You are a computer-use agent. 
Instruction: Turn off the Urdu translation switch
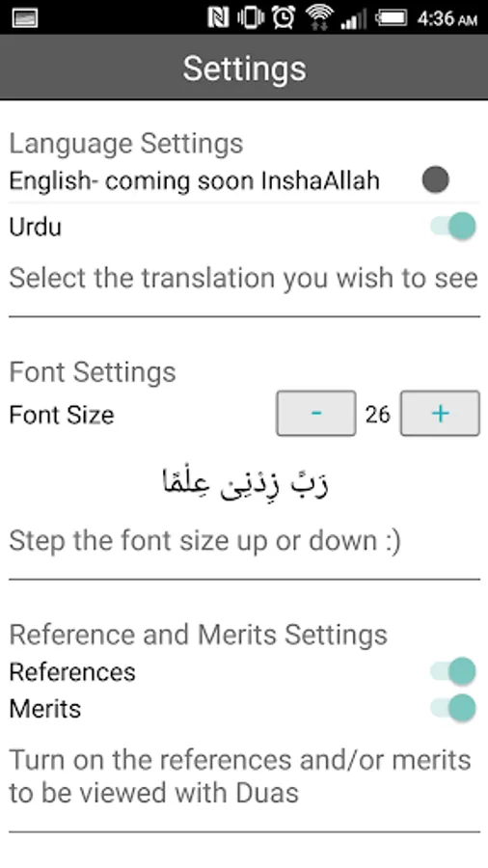point(453,227)
